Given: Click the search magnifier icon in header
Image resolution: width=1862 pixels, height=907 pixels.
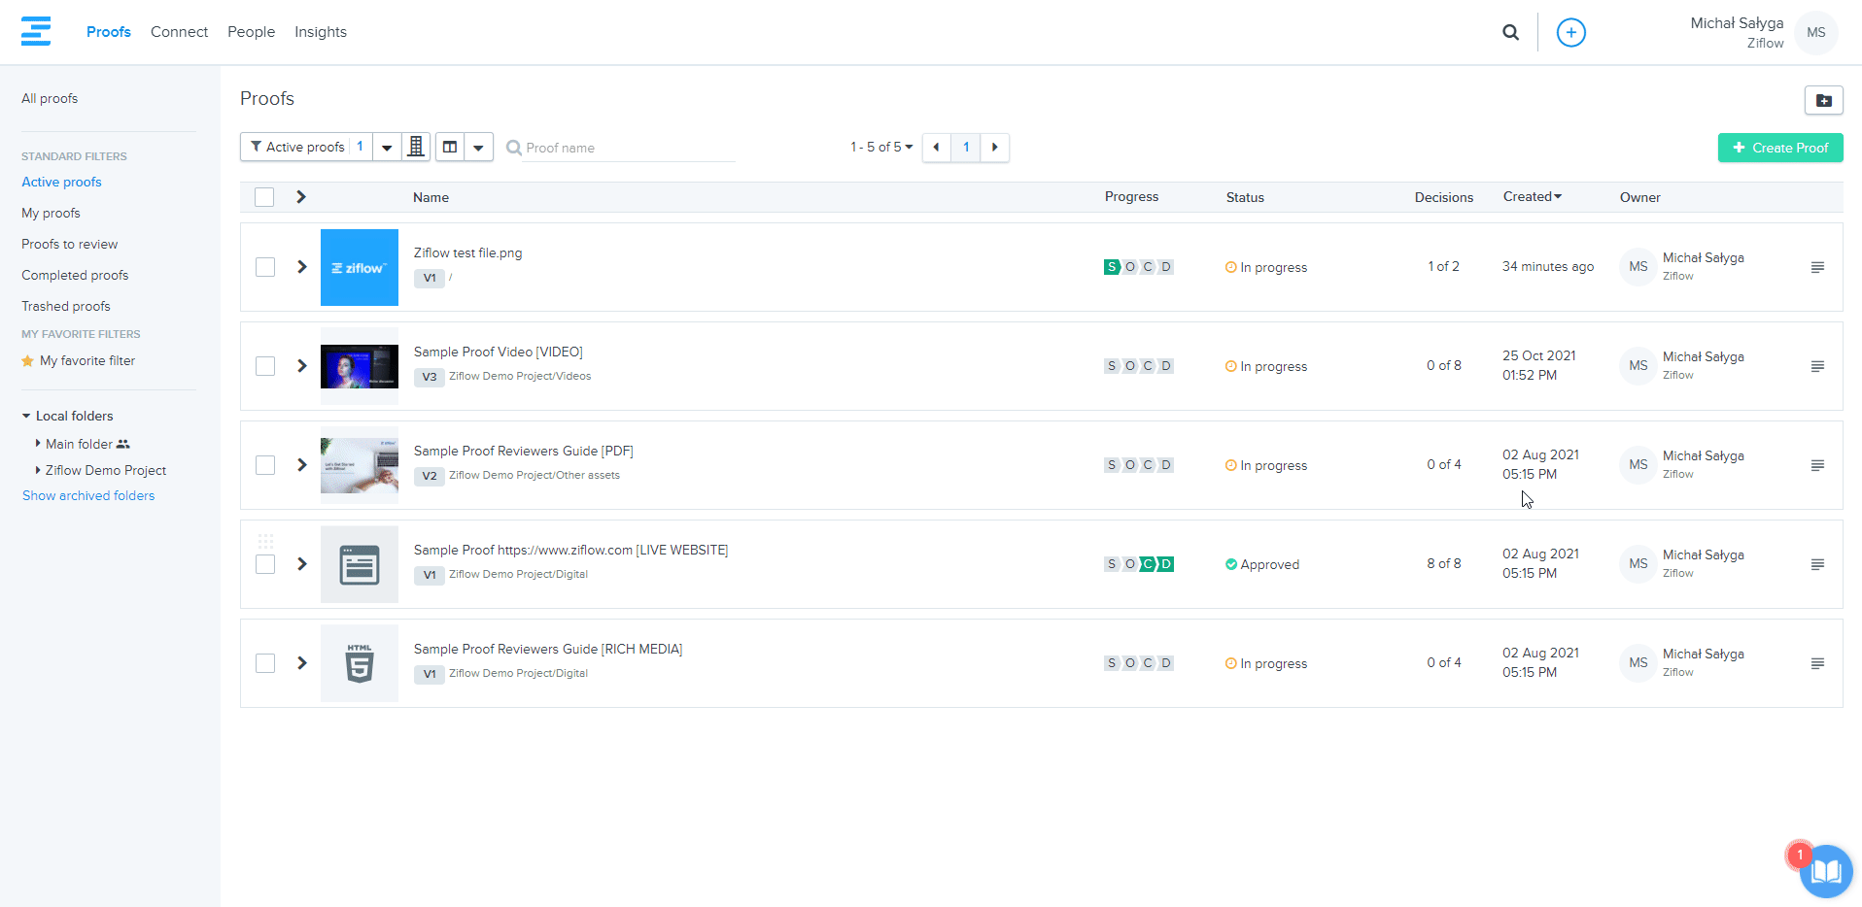Looking at the screenshot, I should 1510,32.
